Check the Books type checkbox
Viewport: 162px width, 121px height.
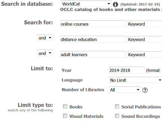65,106
